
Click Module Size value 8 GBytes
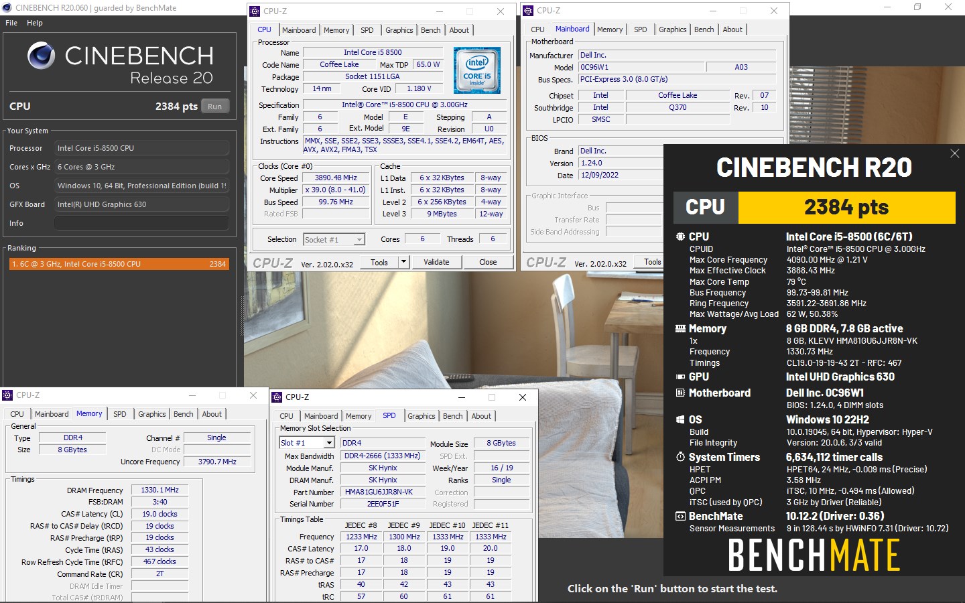coord(501,444)
